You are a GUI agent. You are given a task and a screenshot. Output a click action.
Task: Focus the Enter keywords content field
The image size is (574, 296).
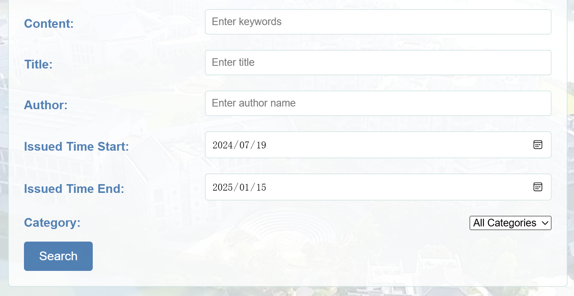pos(378,22)
